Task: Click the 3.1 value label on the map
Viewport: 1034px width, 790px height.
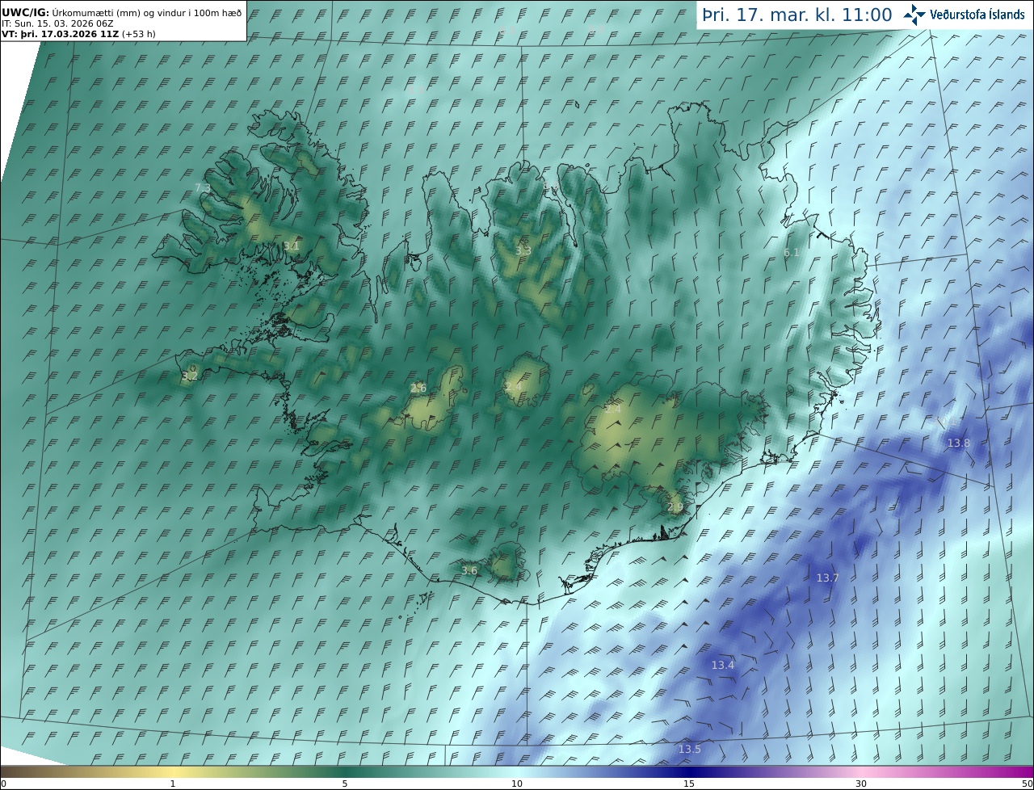Action: click(292, 246)
